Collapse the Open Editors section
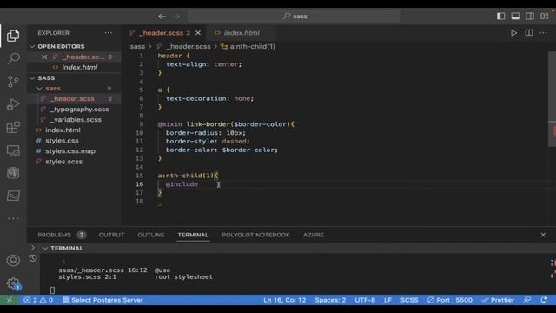 (32, 46)
